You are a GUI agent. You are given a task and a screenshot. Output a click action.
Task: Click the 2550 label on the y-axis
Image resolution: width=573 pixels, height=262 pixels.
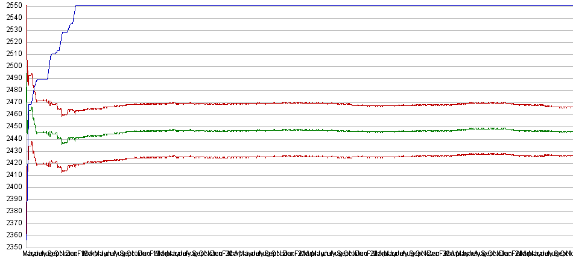tap(13, 5)
